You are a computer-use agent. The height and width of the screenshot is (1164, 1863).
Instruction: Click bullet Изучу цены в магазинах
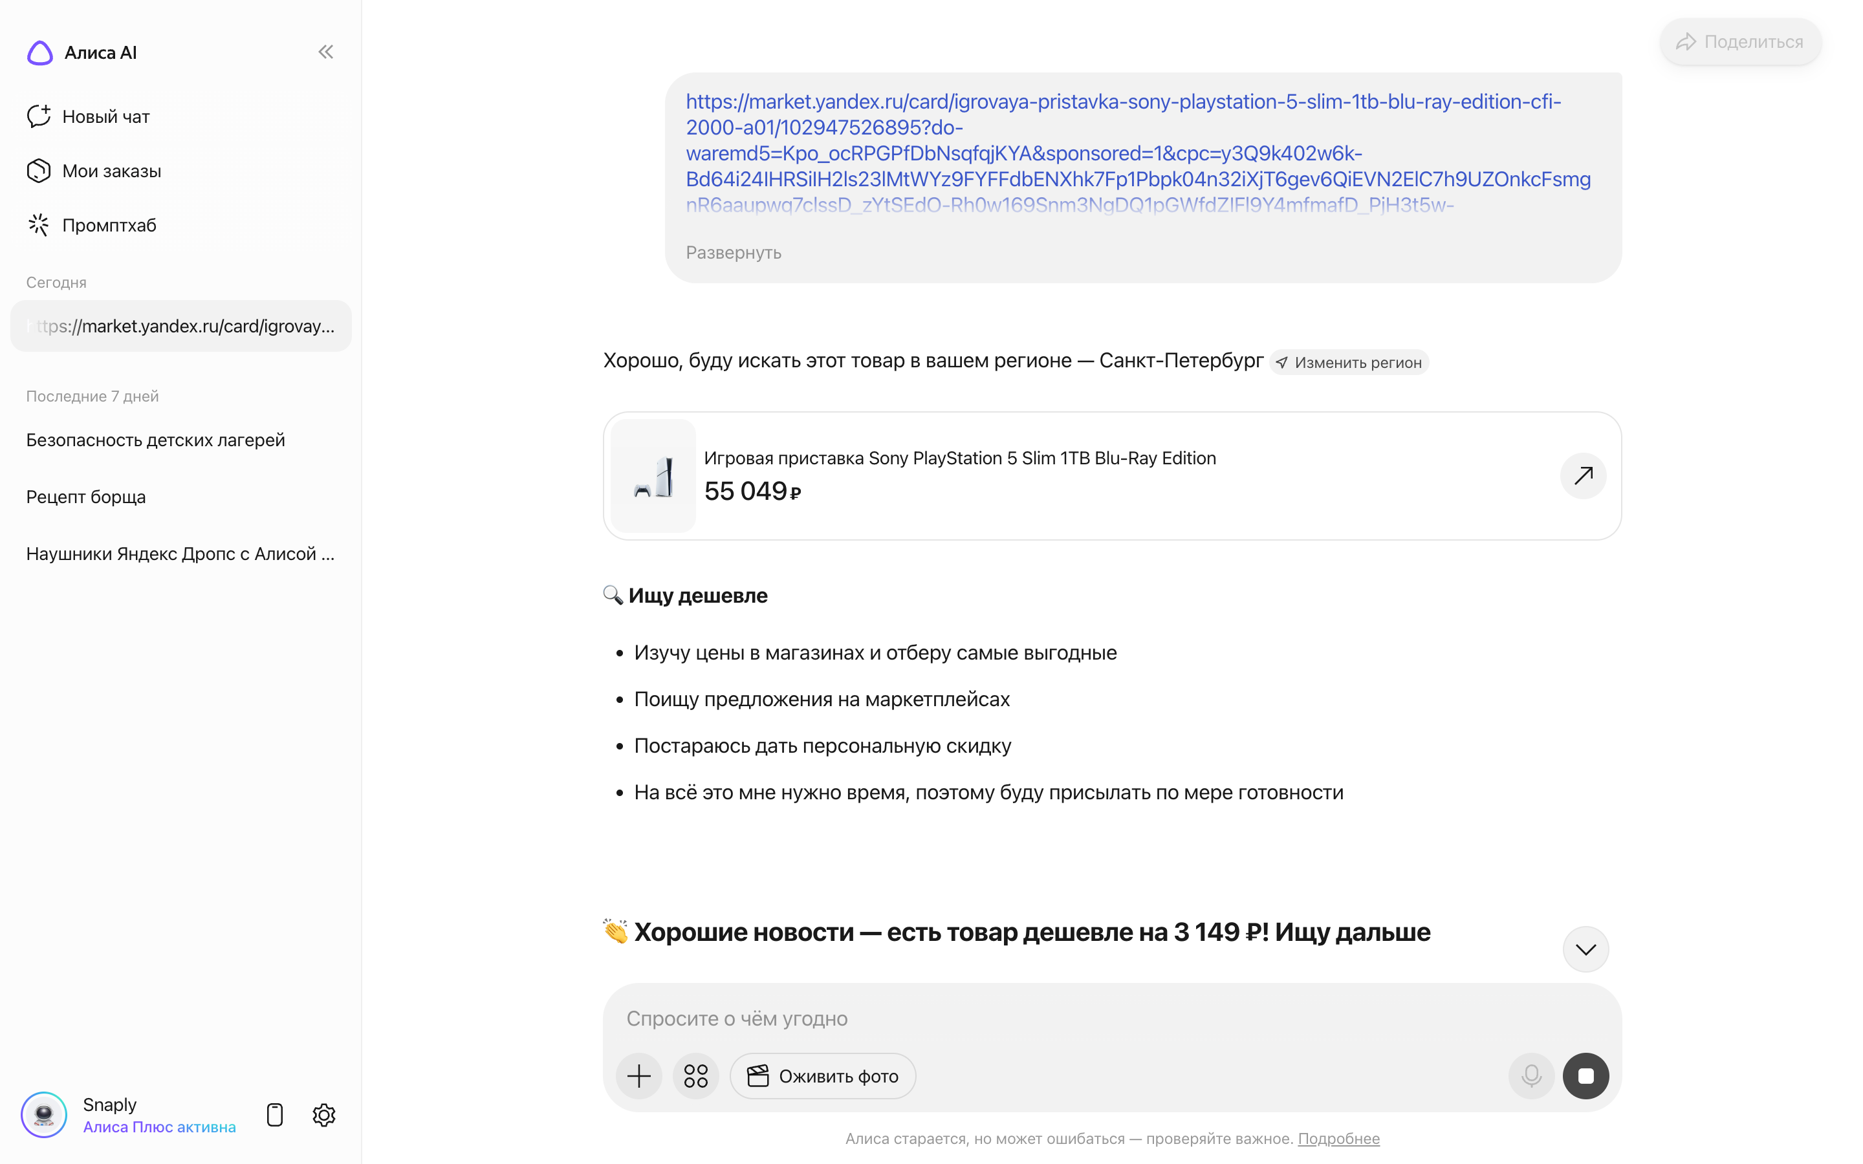tap(875, 652)
